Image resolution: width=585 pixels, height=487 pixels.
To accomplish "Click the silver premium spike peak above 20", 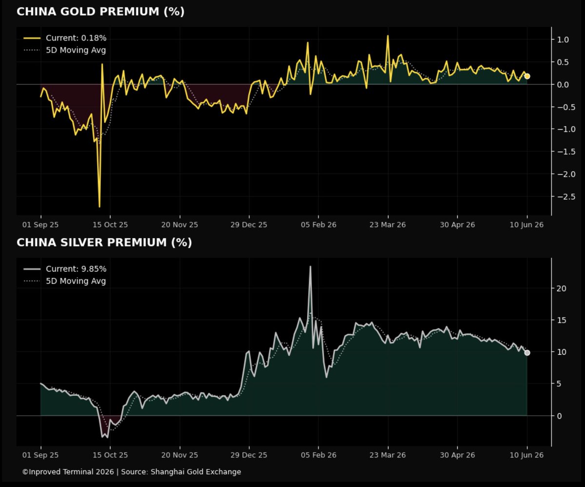I will [x=310, y=267].
